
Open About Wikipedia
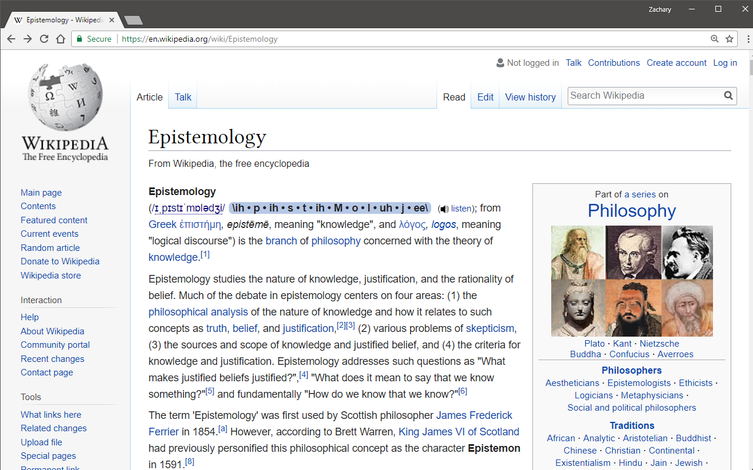click(x=52, y=331)
